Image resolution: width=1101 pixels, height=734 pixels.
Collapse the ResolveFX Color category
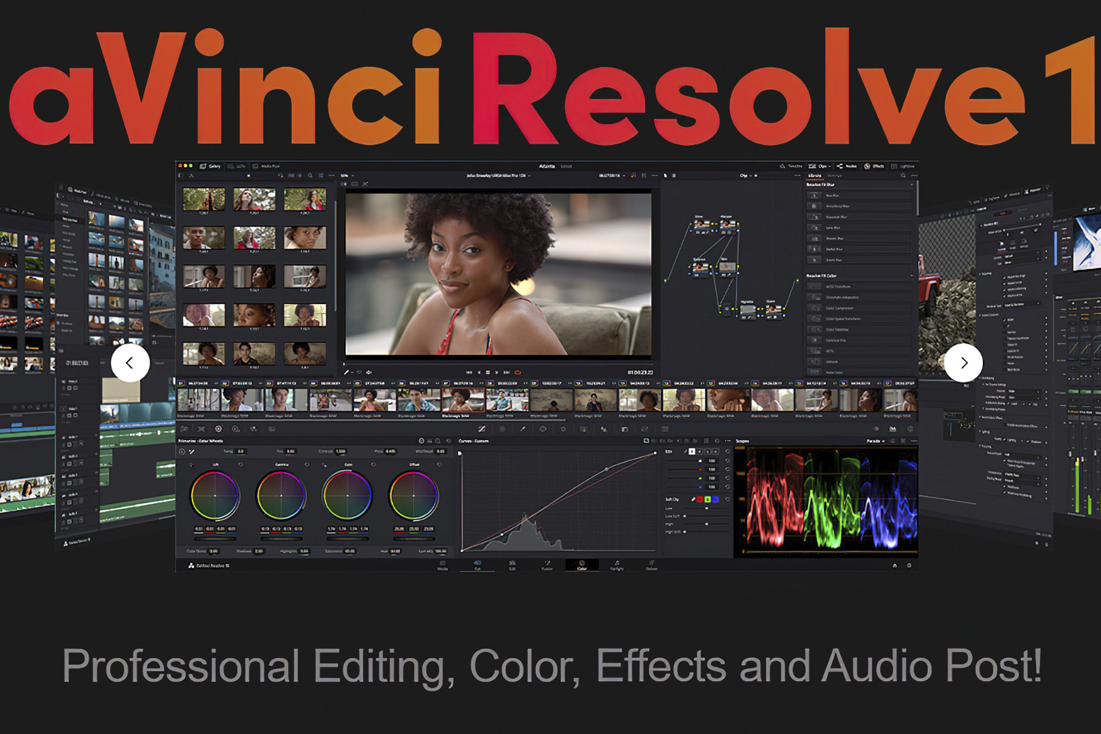pos(912,275)
